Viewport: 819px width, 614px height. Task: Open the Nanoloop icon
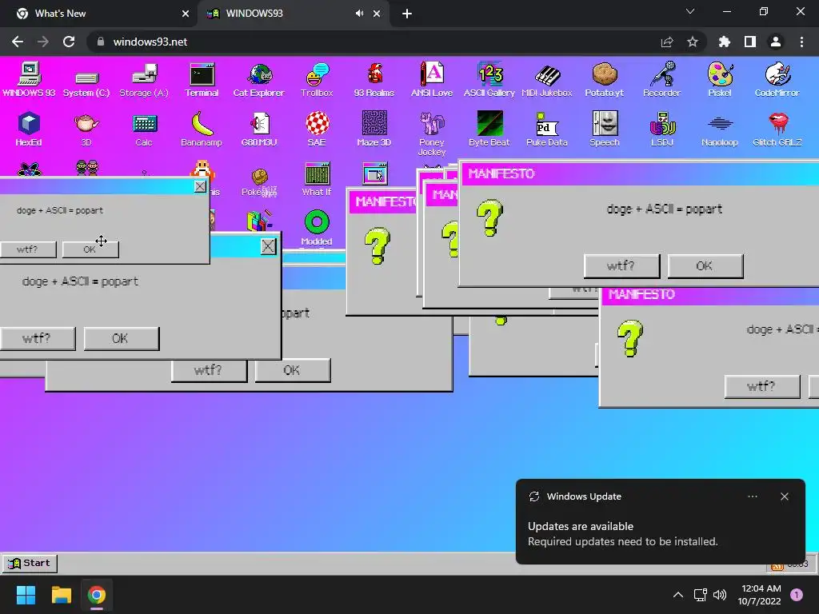(x=720, y=129)
